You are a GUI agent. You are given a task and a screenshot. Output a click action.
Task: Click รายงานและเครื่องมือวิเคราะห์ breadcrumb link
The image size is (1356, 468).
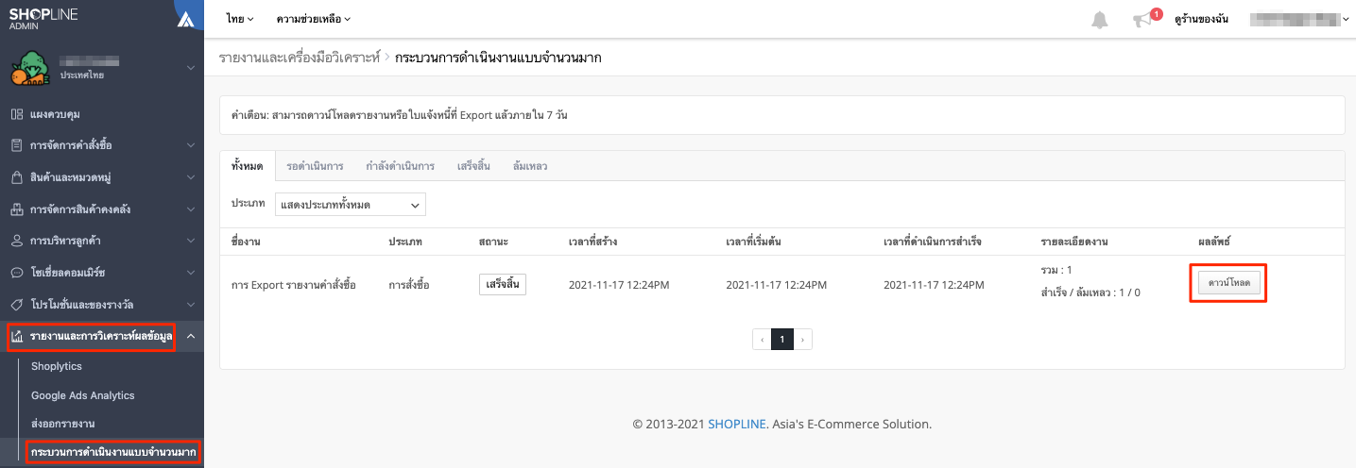[300, 58]
